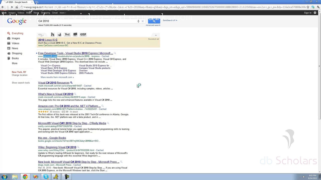Viewport: 321px width, 180px height.
Task: Click into the C# 2010 search field
Action: tap(87, 21)
